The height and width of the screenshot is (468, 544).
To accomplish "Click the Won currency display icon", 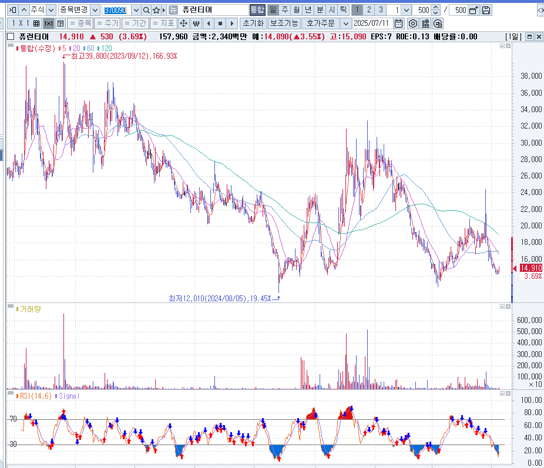I will coord(196,23).
